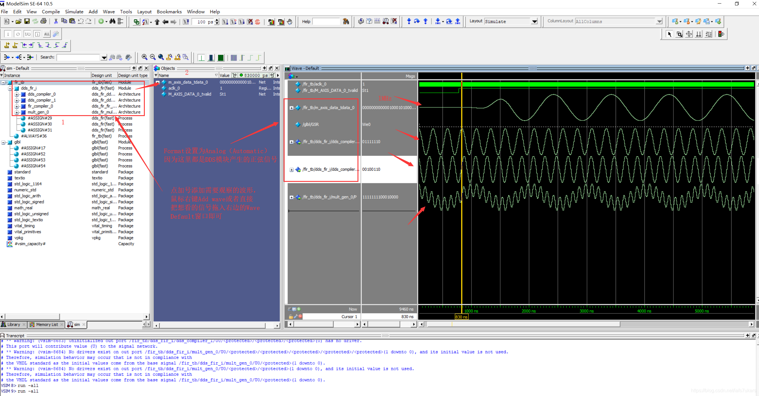Image resolution: width=759 pixels, height=396 pixels.
Task: Expand the dds_compiler_0 tree node
Action: (x=17, y=94)
